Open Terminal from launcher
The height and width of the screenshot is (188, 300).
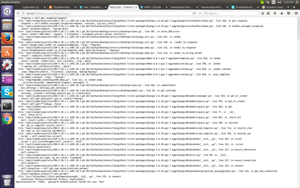(x=7, y=105)
